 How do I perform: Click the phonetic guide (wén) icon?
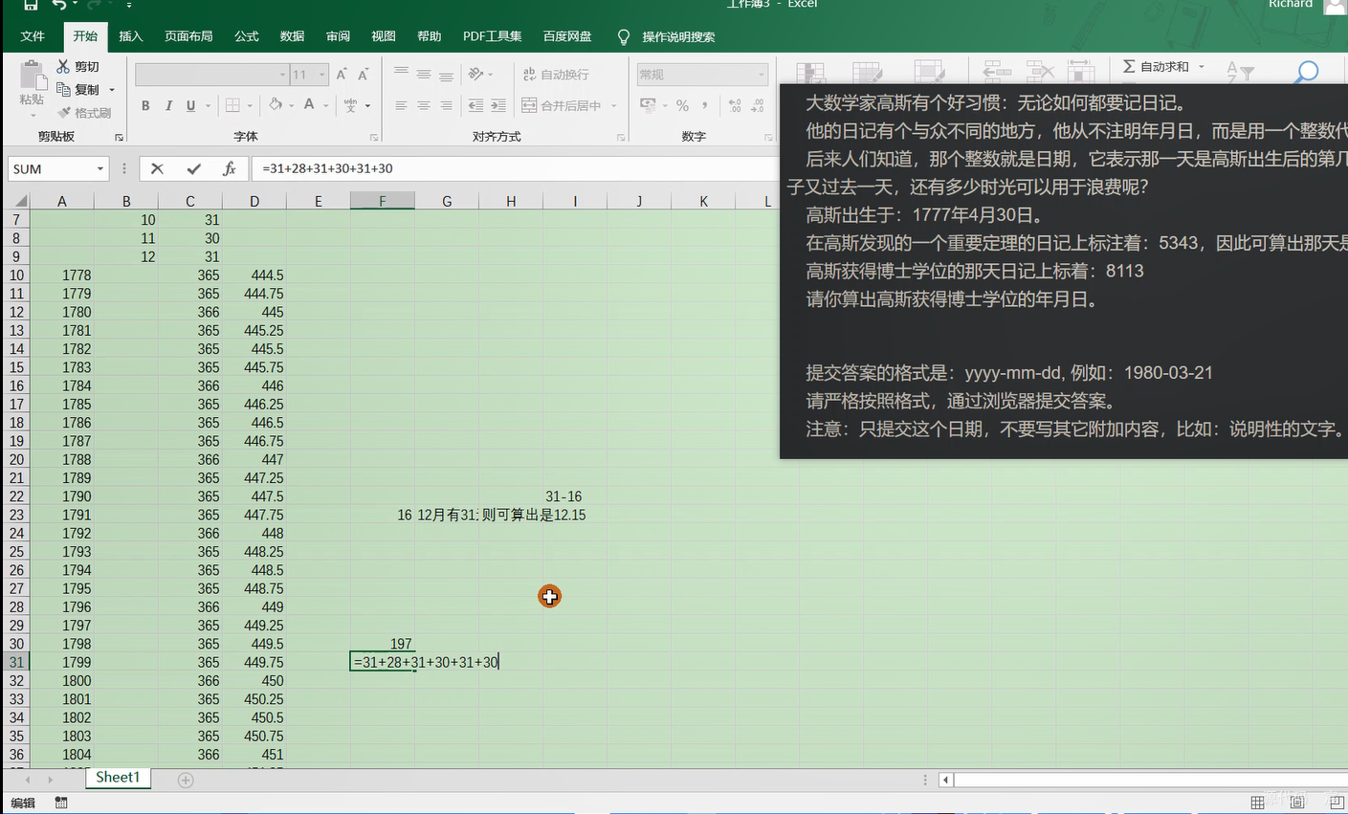pyautogui.click(x=350, y=105)
